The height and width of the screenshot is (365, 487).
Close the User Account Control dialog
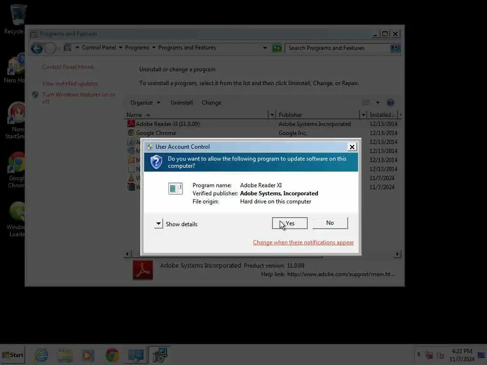(x=352, y=147)
